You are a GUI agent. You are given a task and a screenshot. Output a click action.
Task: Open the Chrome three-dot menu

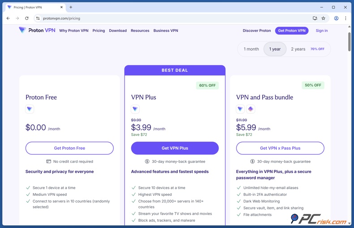pyautogui.click(x=345, y=18)
